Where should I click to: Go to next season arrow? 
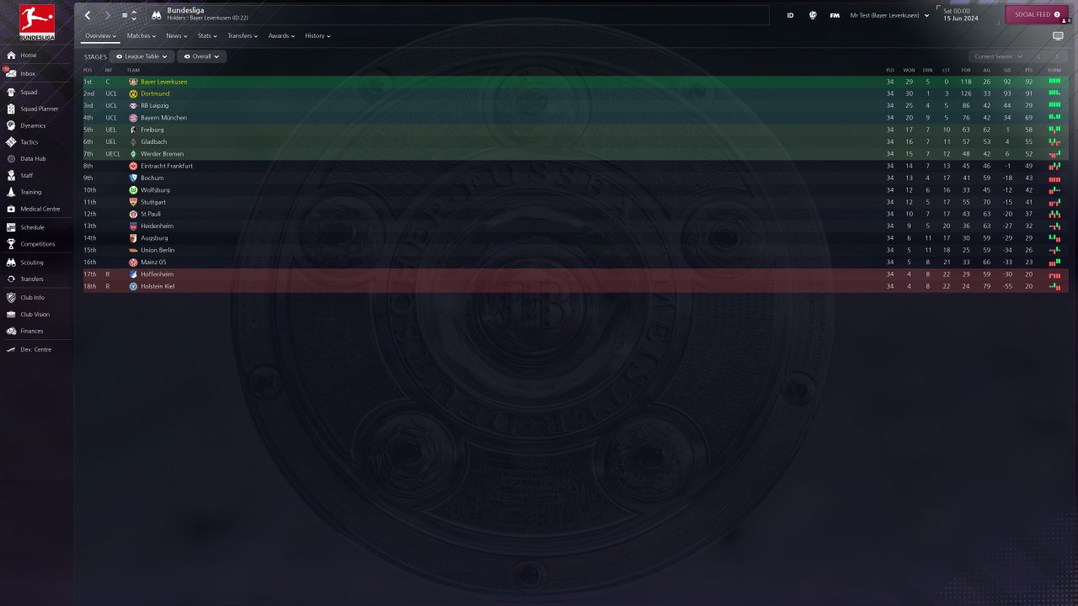tap(1057, 56)
